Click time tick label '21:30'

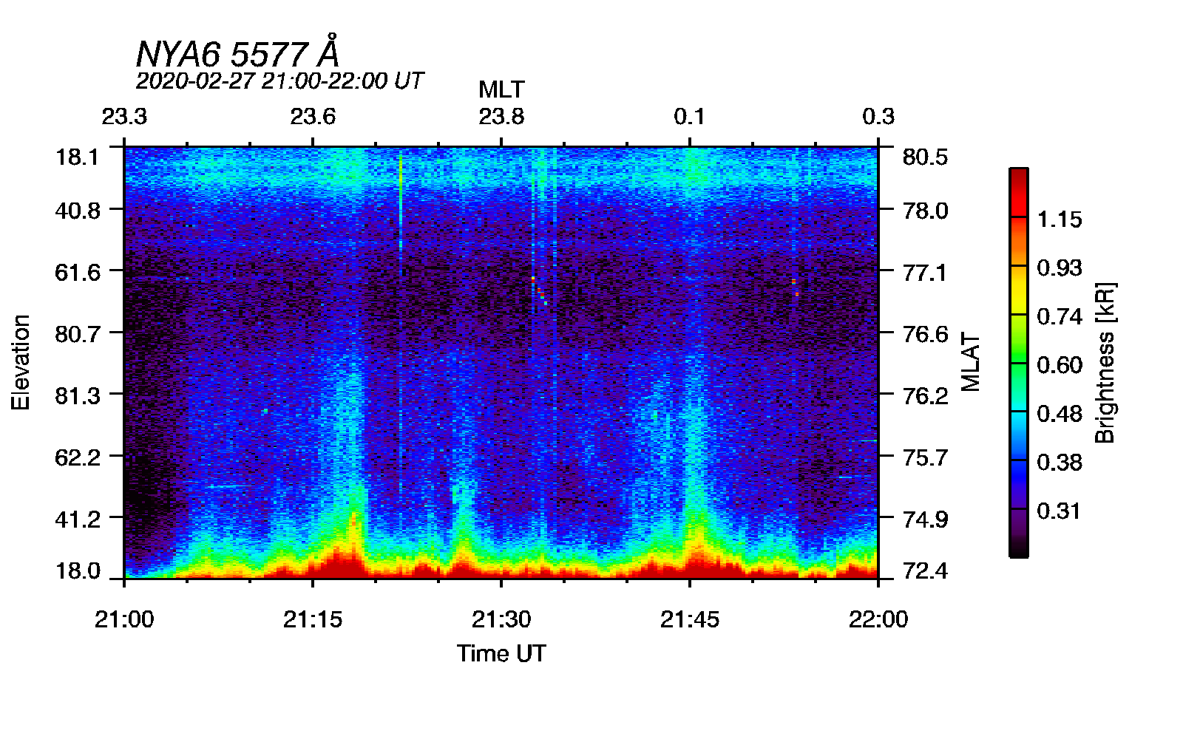(501, 619)
